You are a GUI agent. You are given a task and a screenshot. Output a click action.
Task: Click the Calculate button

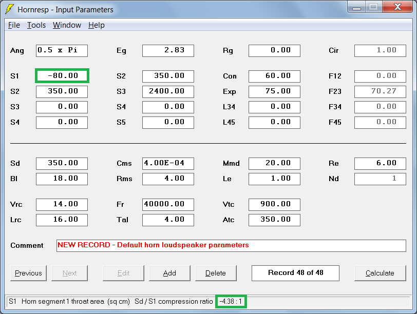point(380,273)
